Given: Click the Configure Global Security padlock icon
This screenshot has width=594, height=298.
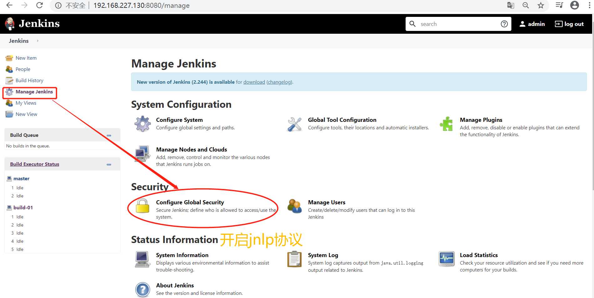Looking at the screenshot, I should tap(142, 206).
